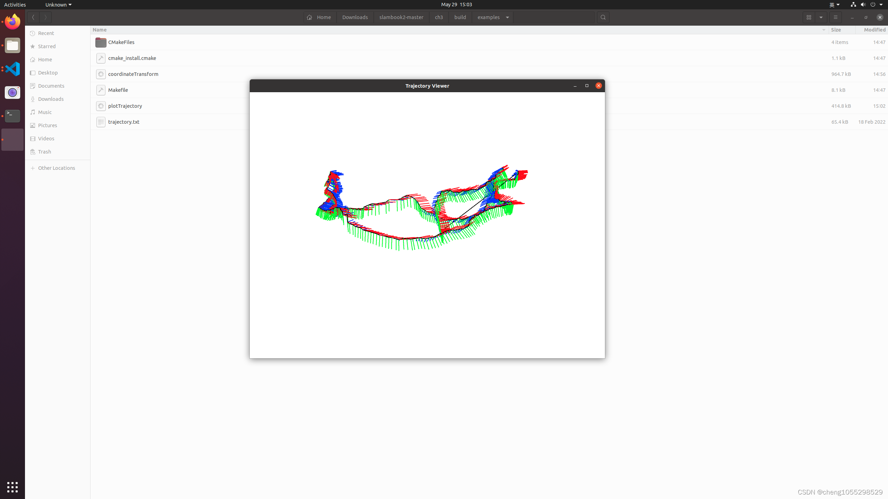Open the terminal from the dock

(12, 116)
